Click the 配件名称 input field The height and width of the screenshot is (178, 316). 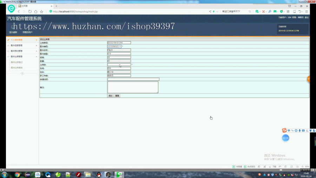119,50
